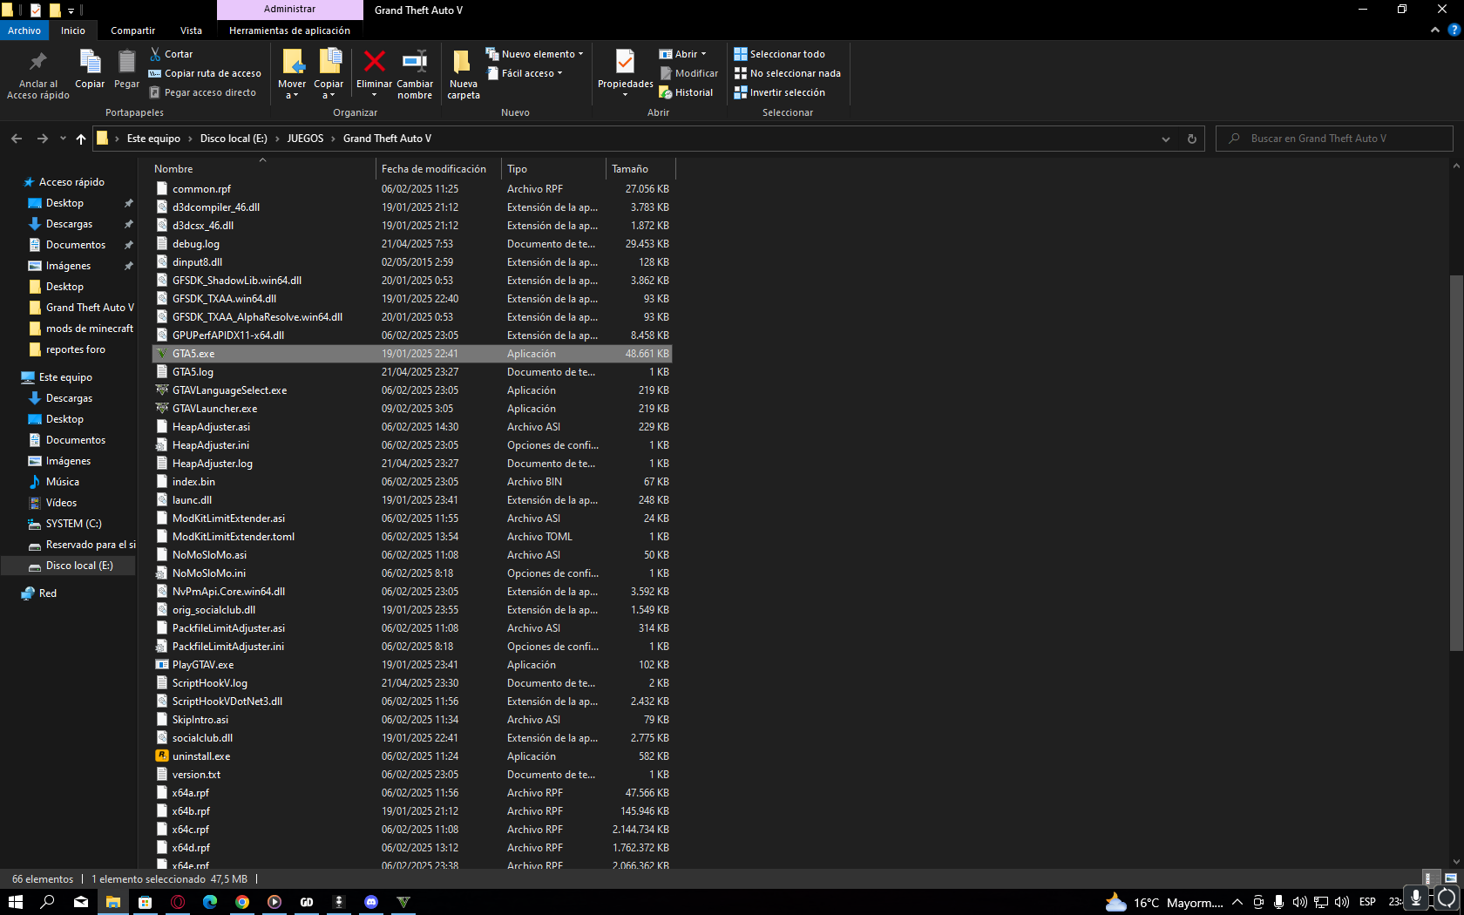
Task: Open the Nuevo elemento dropdown
Action: 535,54
